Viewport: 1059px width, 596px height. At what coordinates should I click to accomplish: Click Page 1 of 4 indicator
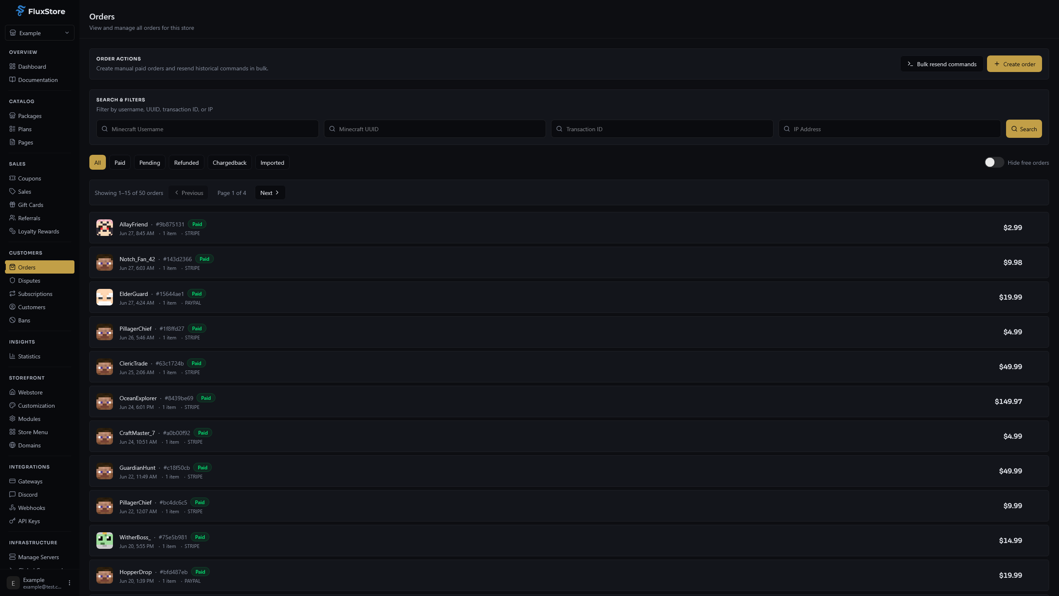(x=232, y=193)
